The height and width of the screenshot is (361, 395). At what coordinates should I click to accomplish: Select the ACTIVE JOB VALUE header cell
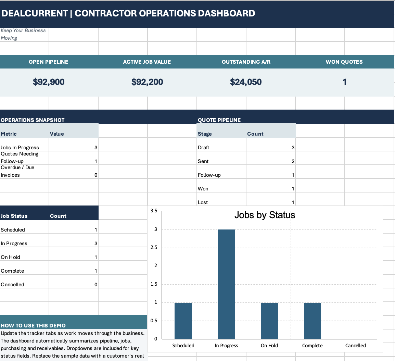147,62
